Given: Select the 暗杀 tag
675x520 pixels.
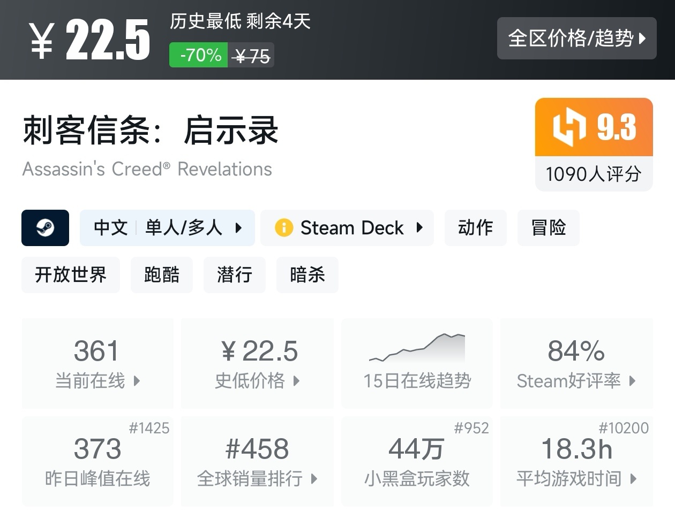Looking at the screenshot, I should (x=307, y=275).
